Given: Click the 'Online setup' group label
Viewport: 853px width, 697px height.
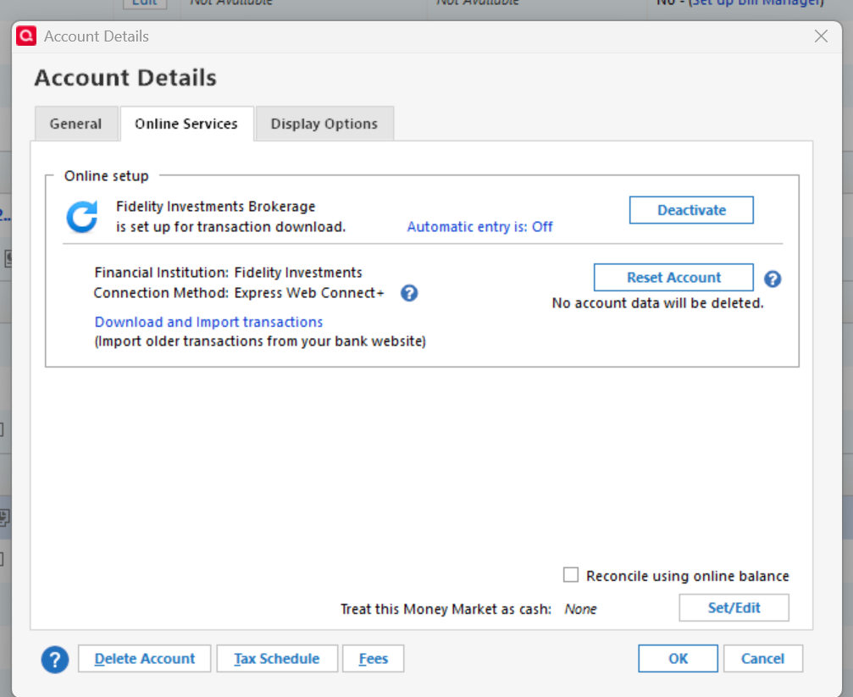Looking at the screenshot, I should tap(107, 176).
